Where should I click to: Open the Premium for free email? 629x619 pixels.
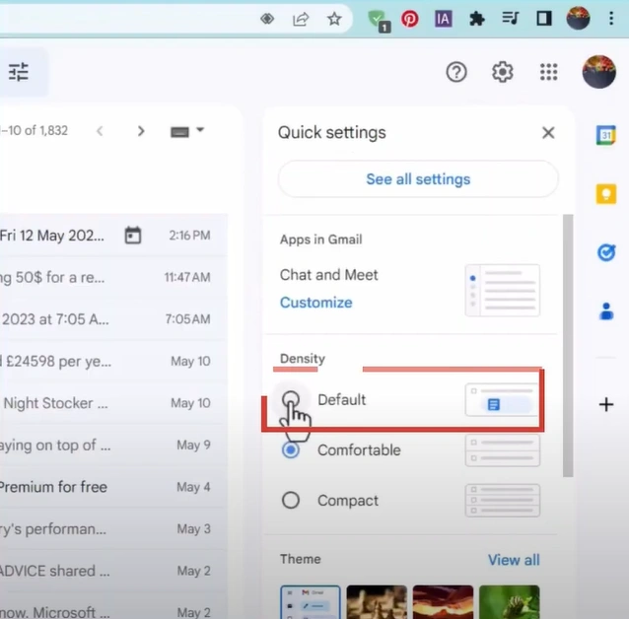tap(114, 487)
